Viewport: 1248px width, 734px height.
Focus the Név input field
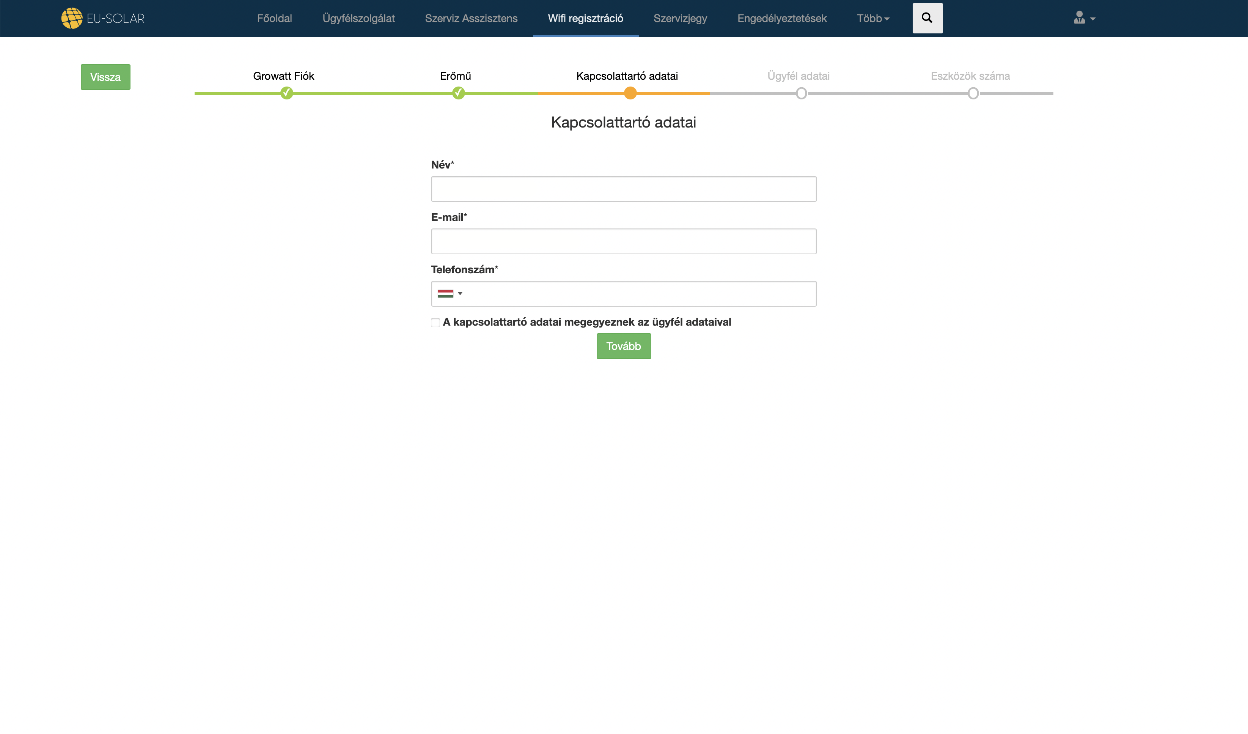coord(623,189)
